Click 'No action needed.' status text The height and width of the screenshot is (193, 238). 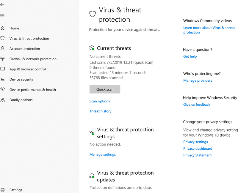(105, 144)
